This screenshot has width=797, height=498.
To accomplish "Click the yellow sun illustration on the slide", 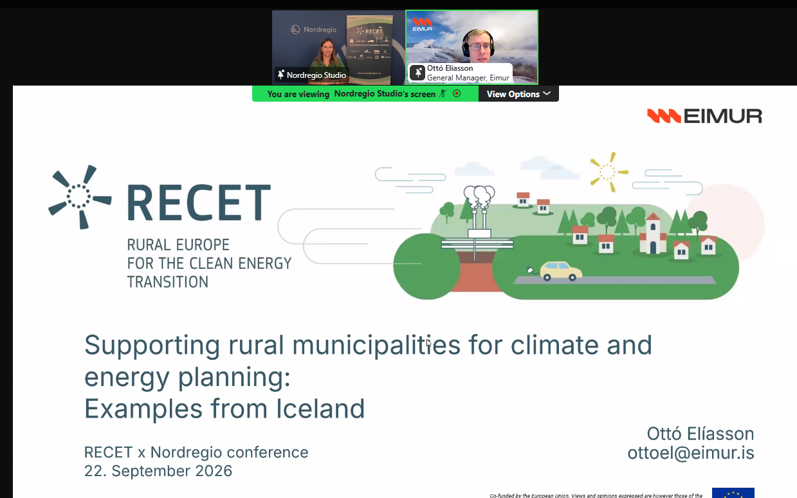I will pos(608,172).
